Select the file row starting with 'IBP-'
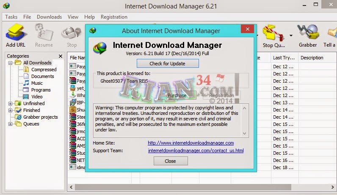337x195 pixels. [x=77, y=103]
